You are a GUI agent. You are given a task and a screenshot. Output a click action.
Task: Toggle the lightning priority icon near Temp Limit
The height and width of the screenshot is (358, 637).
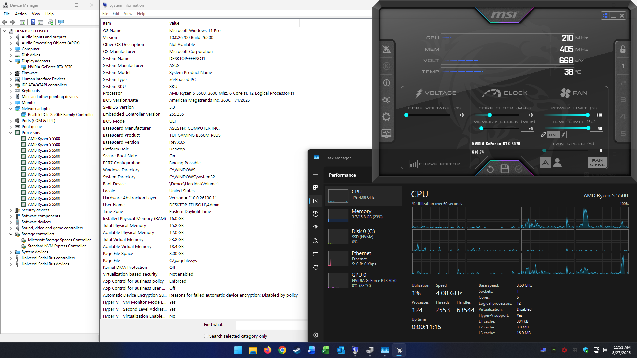tap(563, 135)
